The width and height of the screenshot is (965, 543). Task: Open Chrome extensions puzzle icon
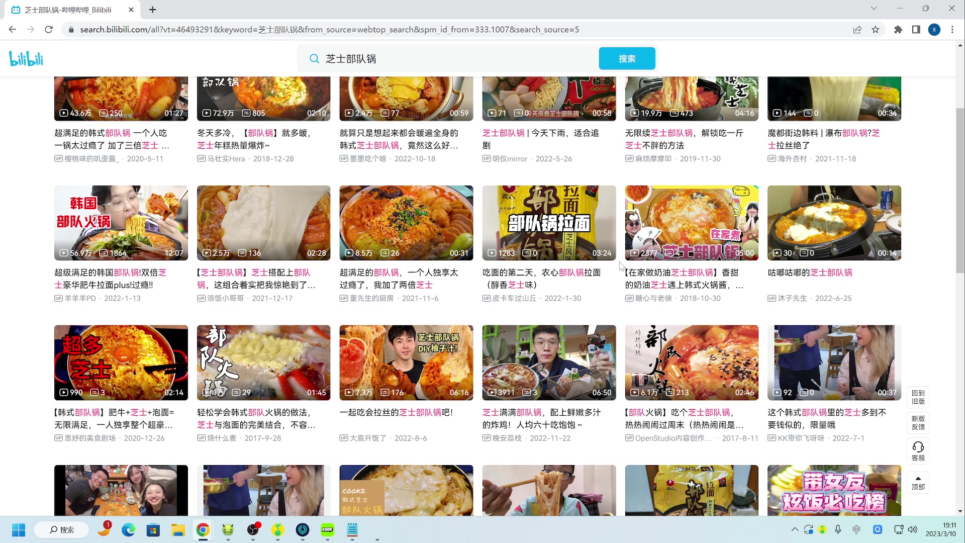tap(898, 30)
